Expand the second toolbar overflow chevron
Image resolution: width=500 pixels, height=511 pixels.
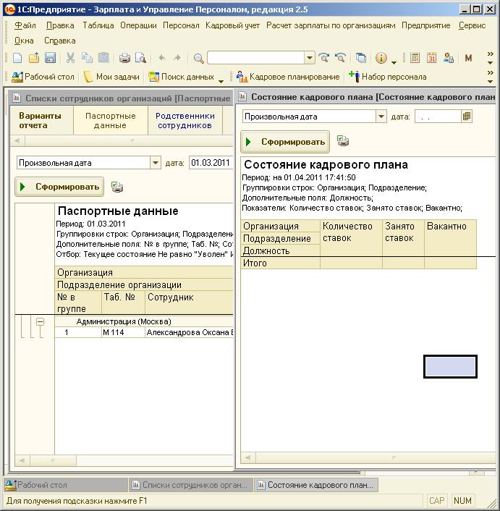pyautogui.click(x=490, y=77)
